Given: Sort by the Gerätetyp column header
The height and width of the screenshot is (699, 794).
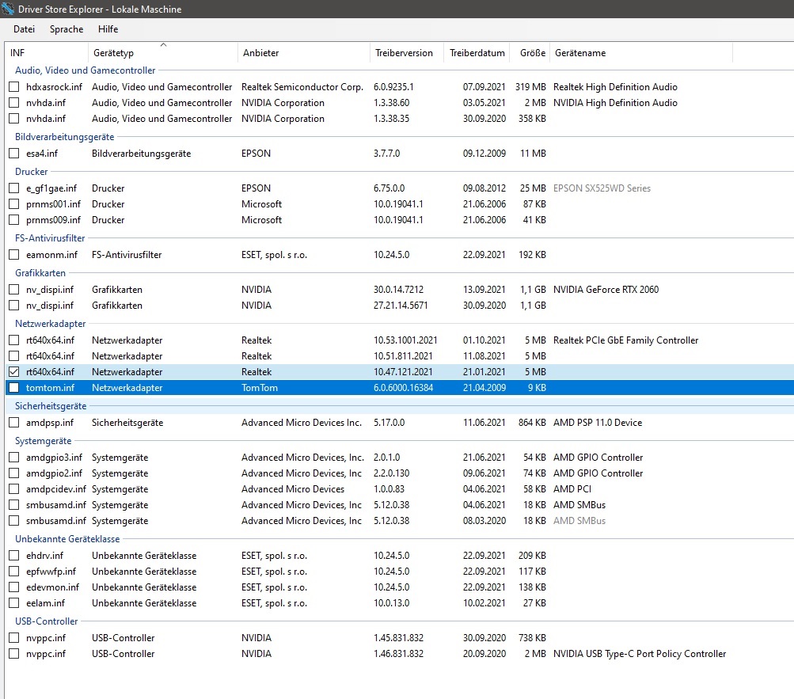Looking at the screenshot, I should [162, 53].
